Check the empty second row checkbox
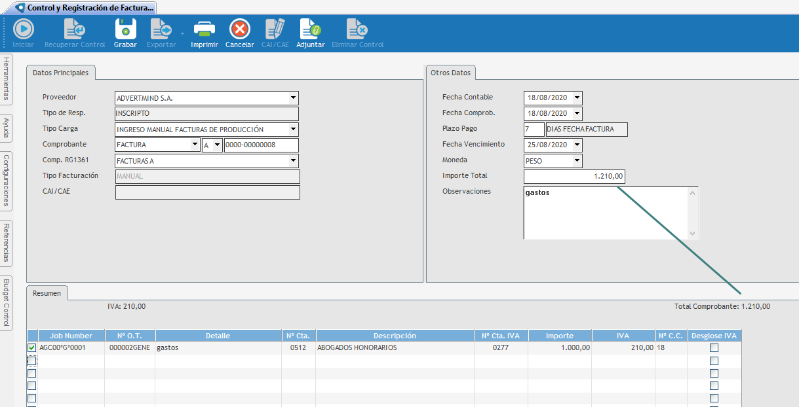 [x=31, y=361]
